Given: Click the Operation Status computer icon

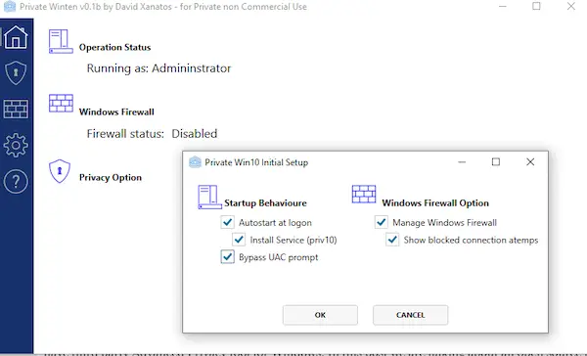Looking at the screenshot, I should coord(61,41).
